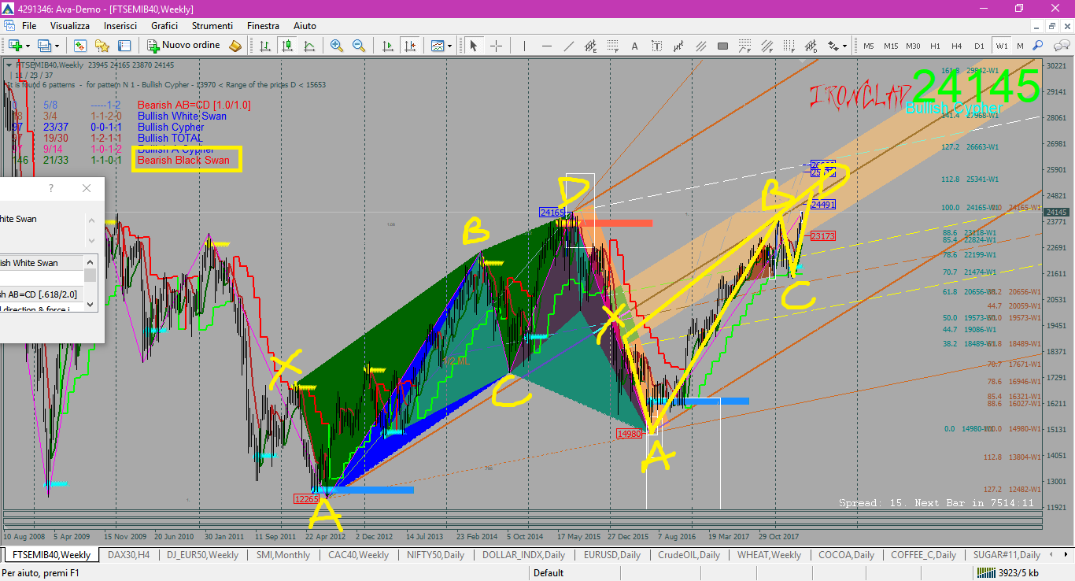Launch MetaEditor via the yellow book icon

click(235, 46)
